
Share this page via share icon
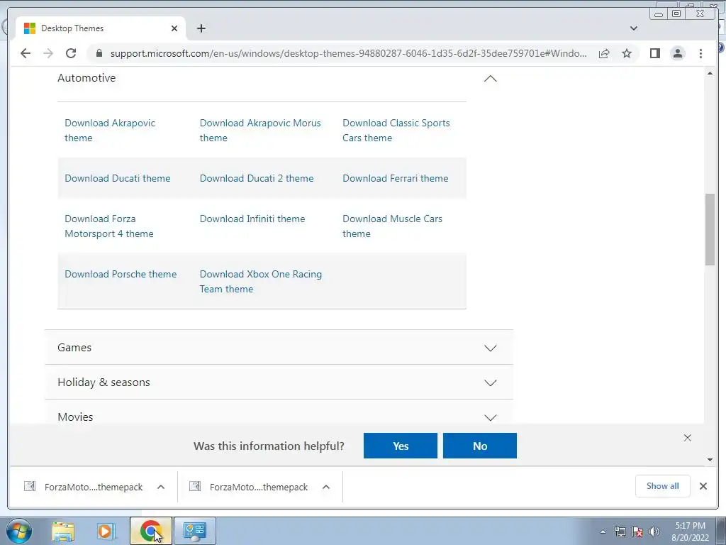[604, 53]
